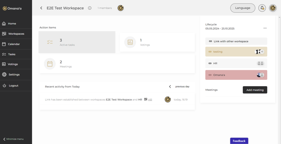The width and height of the screenshot is (281, 144).
Task: Navigate to Workspaces in sidebar
Action: coord(16,34)
